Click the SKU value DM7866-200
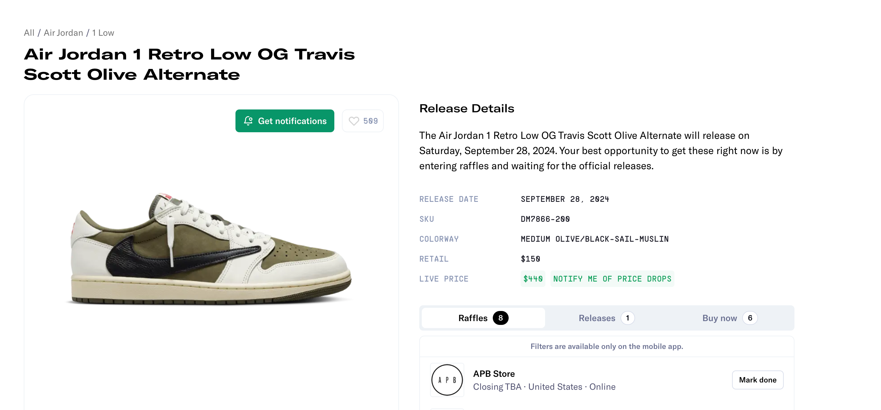Image resolution: width=881 pixels, height=410 pixels. [x=545, y=219]
